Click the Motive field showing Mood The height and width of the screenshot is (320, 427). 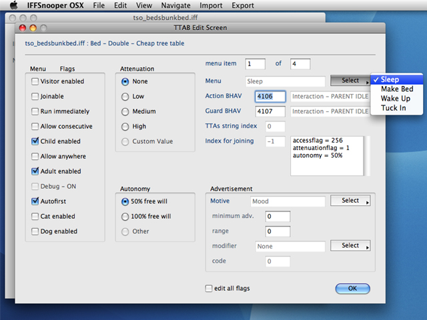(288, 201)
